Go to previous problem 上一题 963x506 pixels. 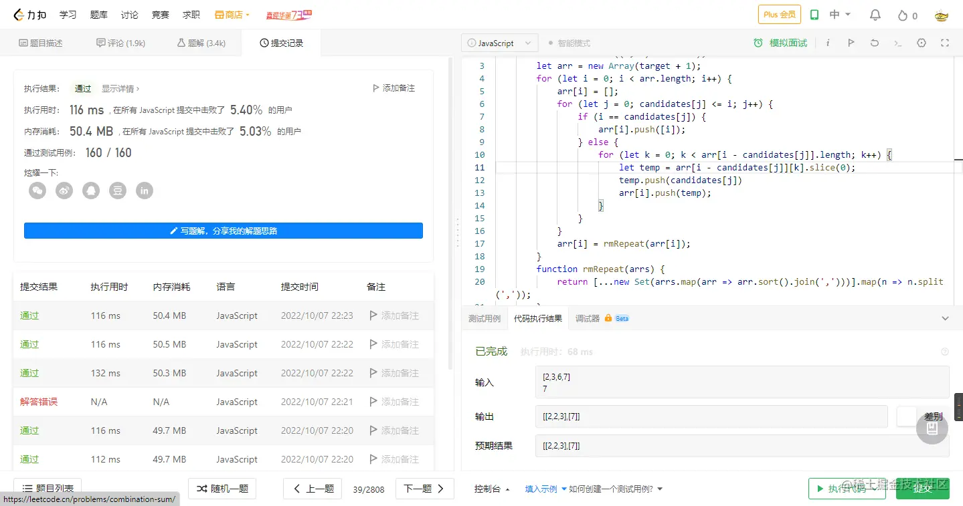click(x=313, y=489)
